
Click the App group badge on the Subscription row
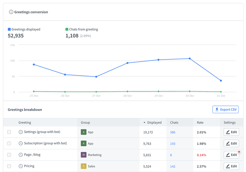pos(84,143)
